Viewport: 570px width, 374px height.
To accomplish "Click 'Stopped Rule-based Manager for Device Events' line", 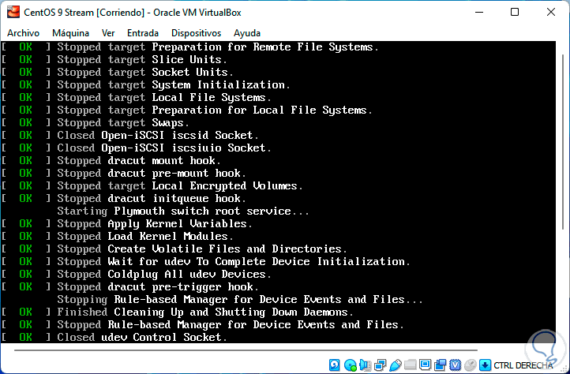I will click(231, 324).
